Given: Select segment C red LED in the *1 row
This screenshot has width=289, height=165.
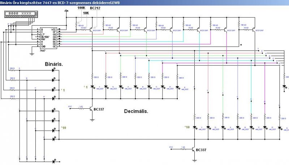Looking at the screenshot, I should tap(149, 87).
